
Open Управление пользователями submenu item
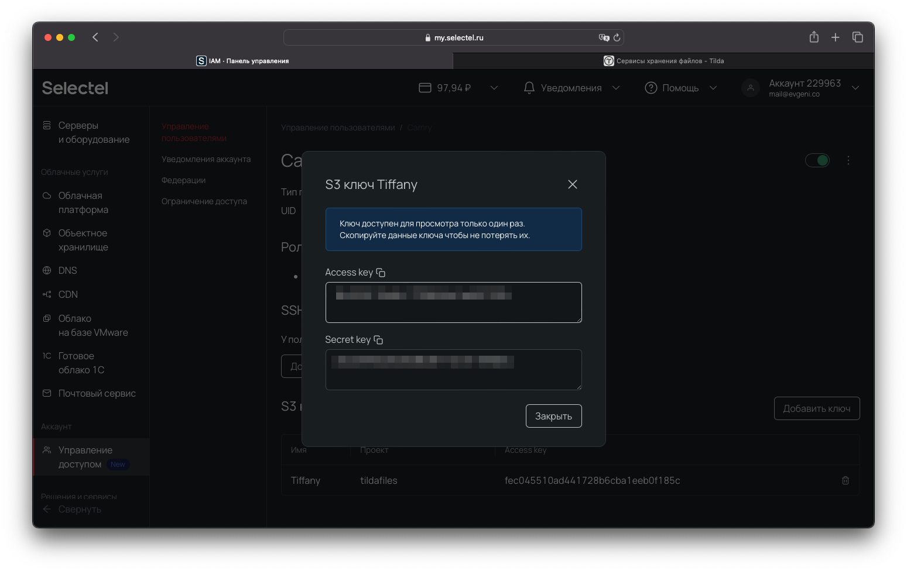(194, 132)
